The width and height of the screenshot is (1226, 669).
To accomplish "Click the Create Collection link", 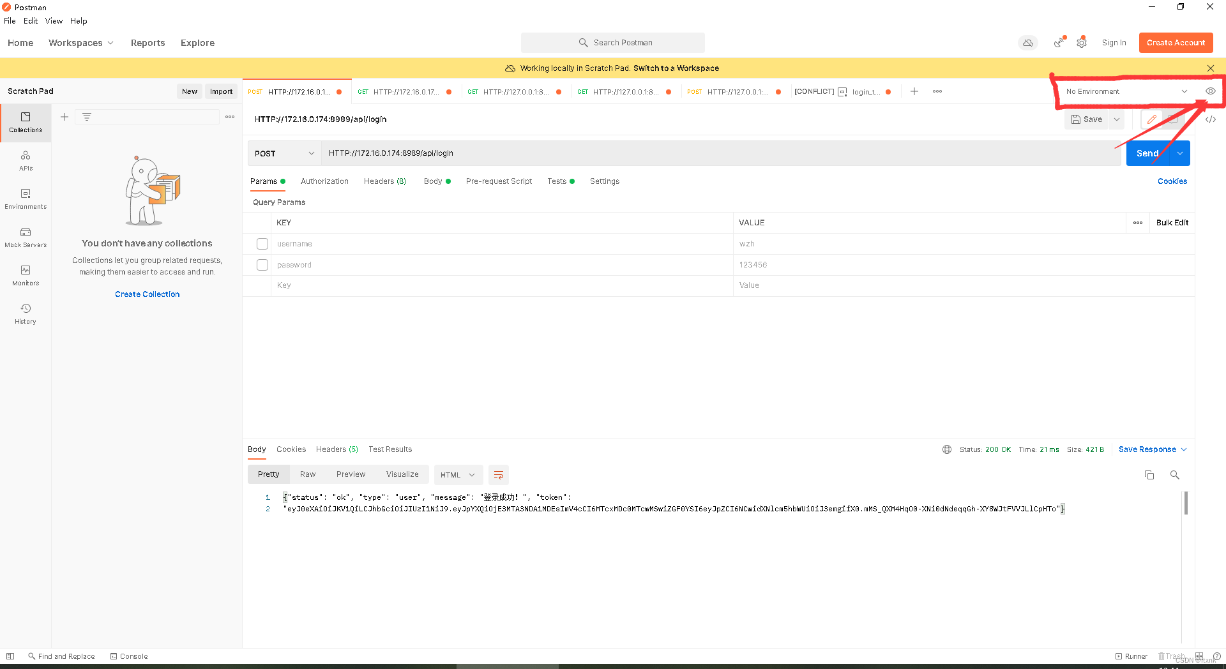I will tap(148, 294).
